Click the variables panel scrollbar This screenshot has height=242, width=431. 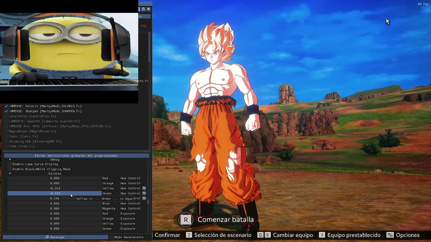tap(148, 202)
